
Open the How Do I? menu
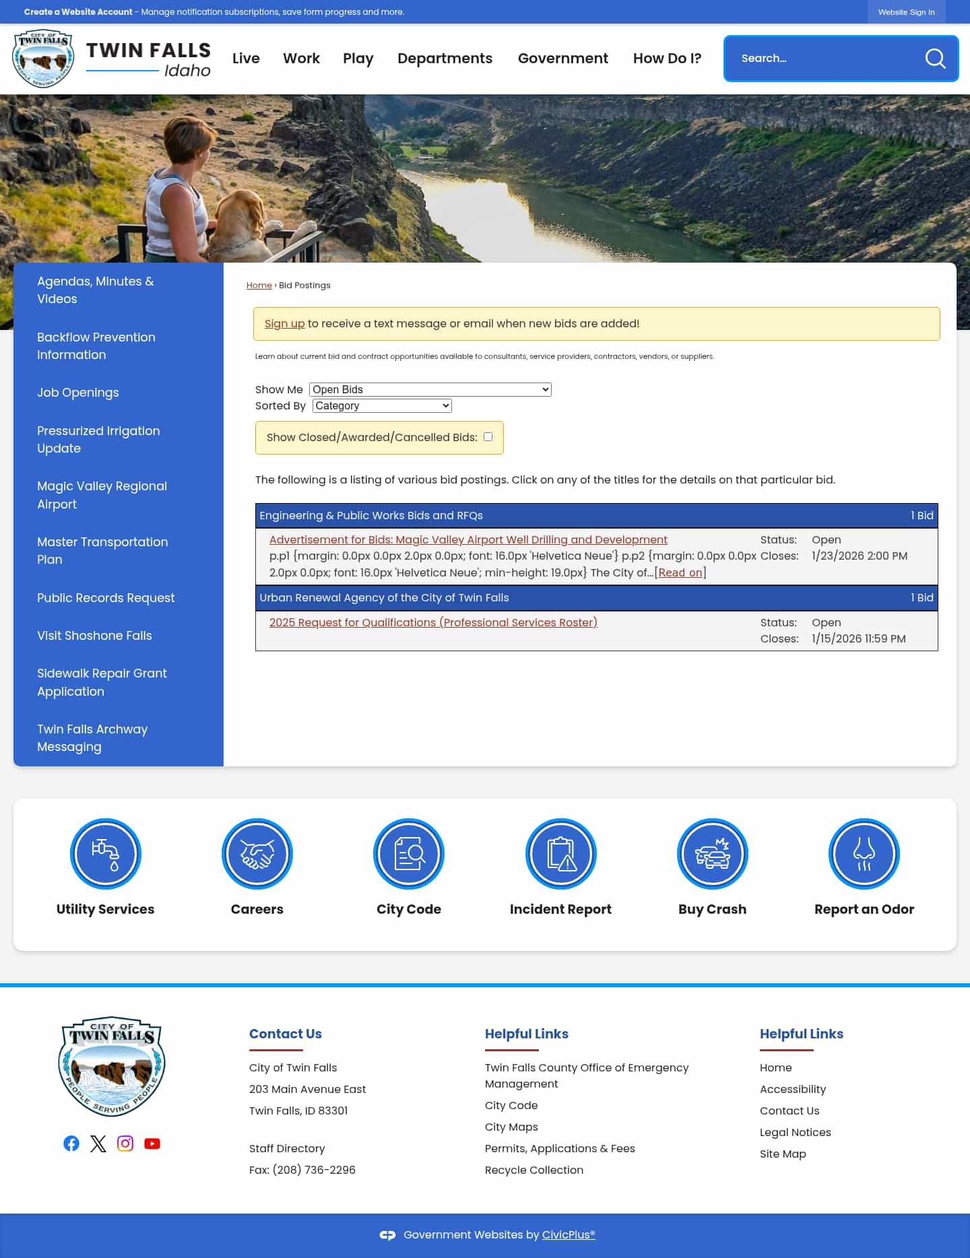tap(667, 59)
